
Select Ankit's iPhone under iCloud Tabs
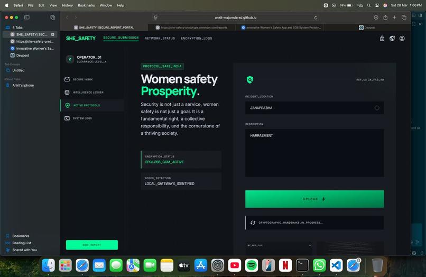[23, 85]
